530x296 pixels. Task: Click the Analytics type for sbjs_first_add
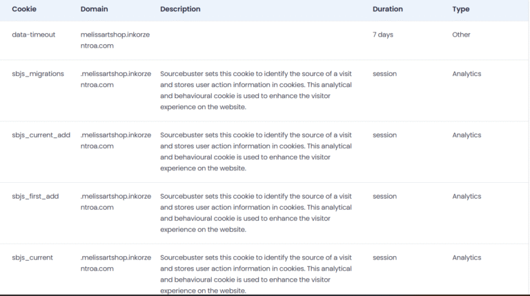click(467, 197)
